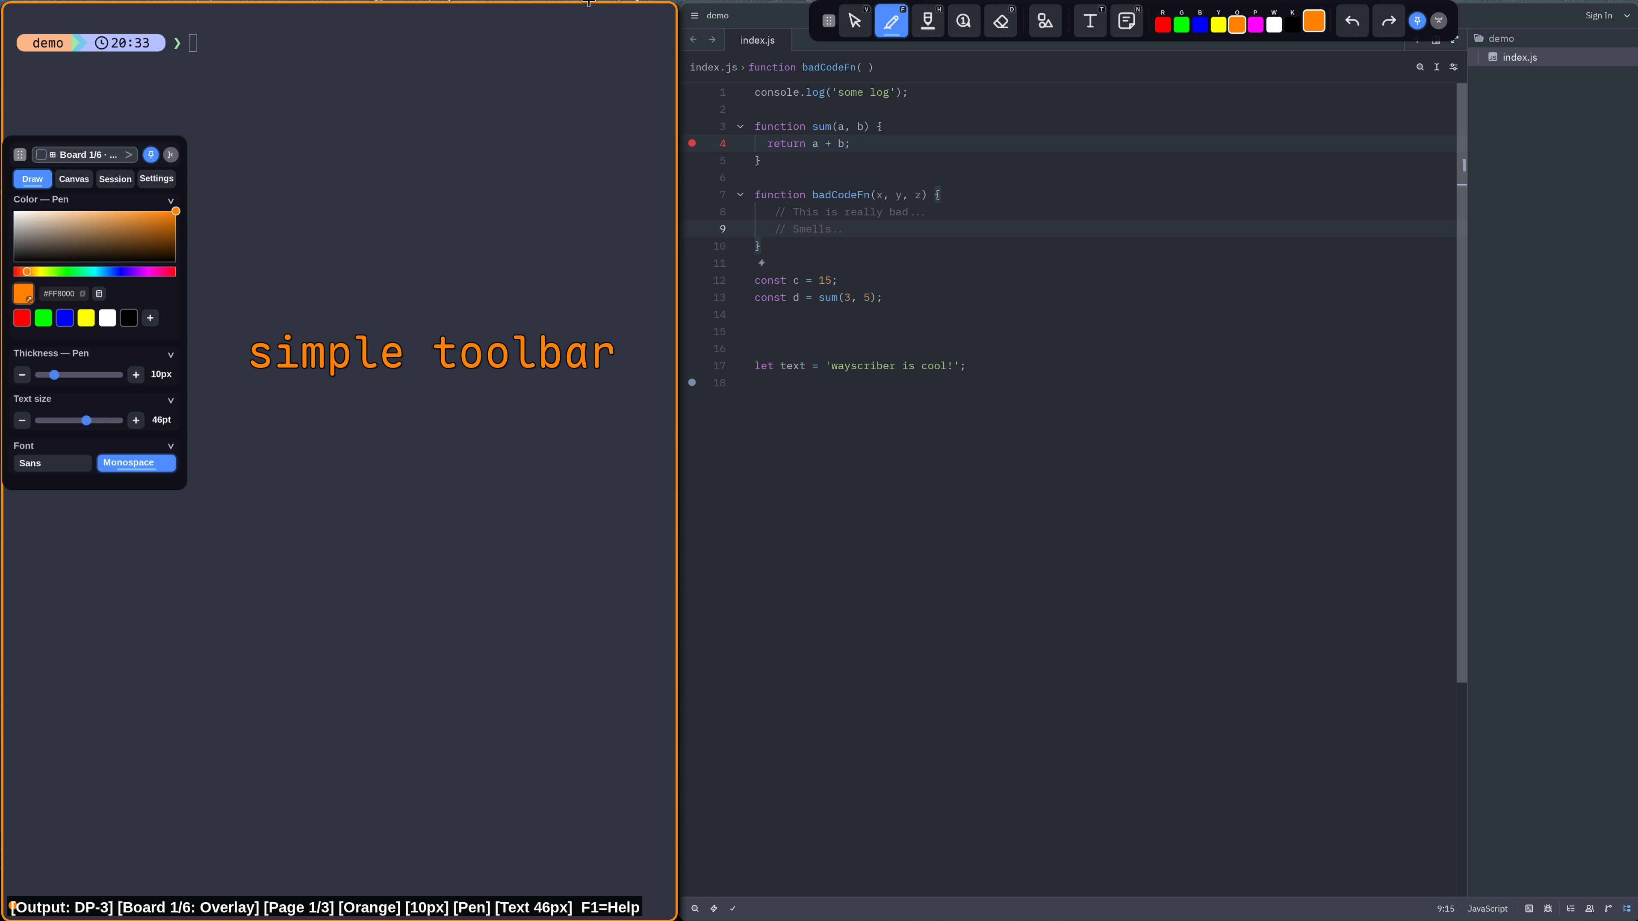Click the side panel drag handle

click(x=20, y=154)
